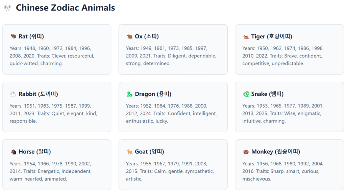Click the crossed flags icon in the title

(7, 8)
